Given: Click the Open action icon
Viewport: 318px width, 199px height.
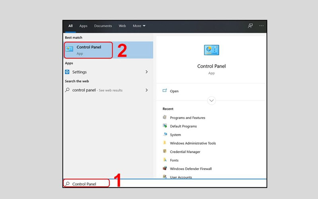Looking at the screenshot, I should [x=165, y=91].
